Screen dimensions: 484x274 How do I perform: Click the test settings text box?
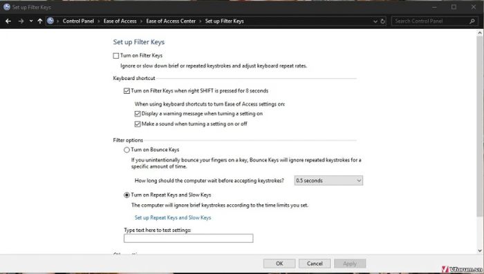coord(188,238)
